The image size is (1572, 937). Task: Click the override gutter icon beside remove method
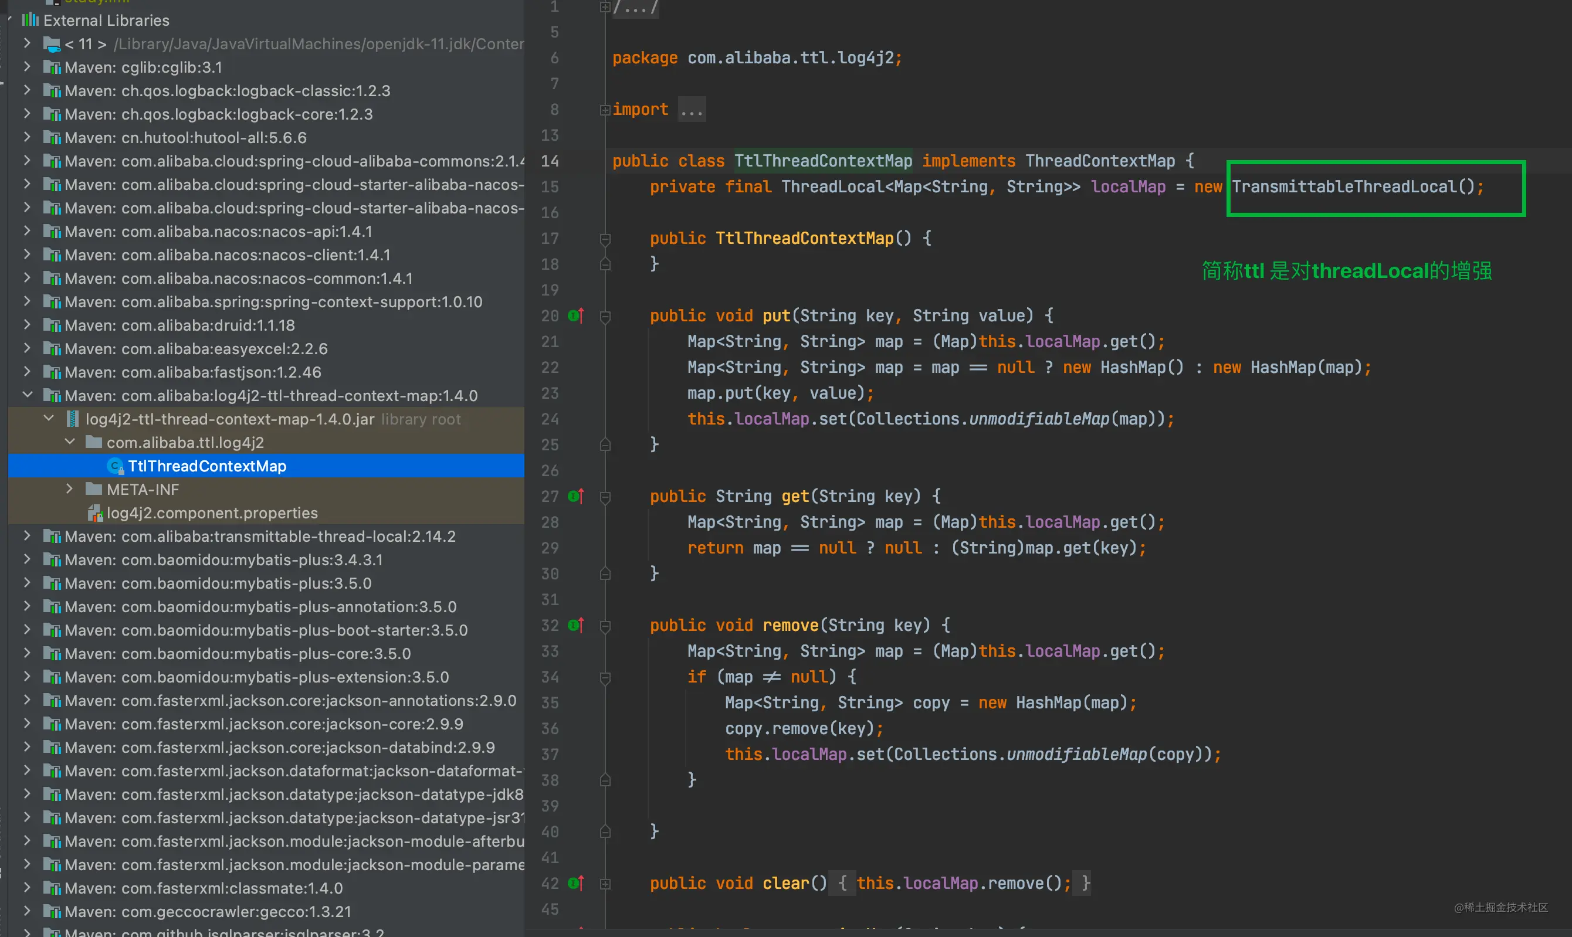point(575,625)
